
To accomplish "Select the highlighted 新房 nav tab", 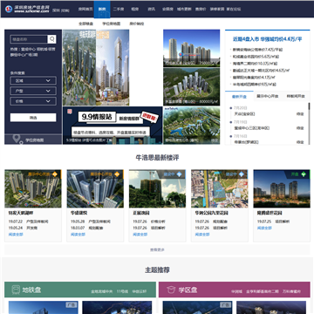I will pyautogui.click(x=102, y=9).
